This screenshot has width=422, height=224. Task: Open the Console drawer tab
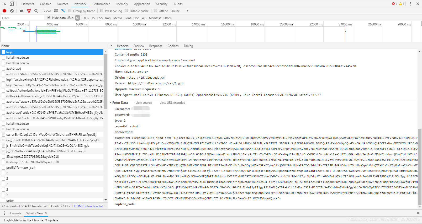pos(15,213)
